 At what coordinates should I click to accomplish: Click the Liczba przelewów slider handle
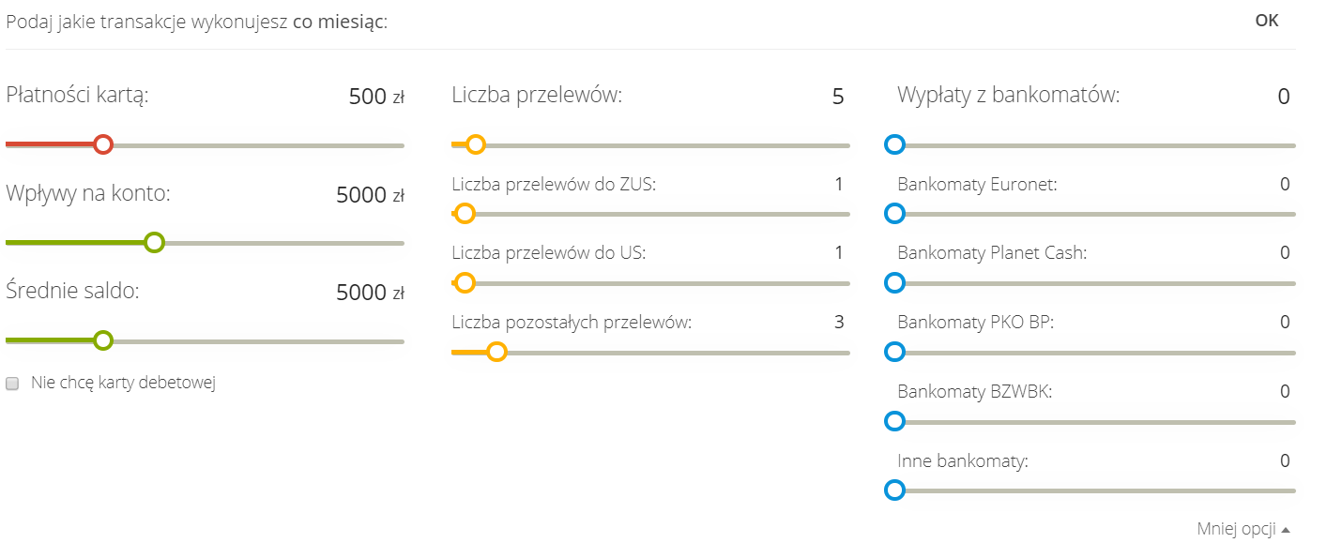[x=475, y=144]
